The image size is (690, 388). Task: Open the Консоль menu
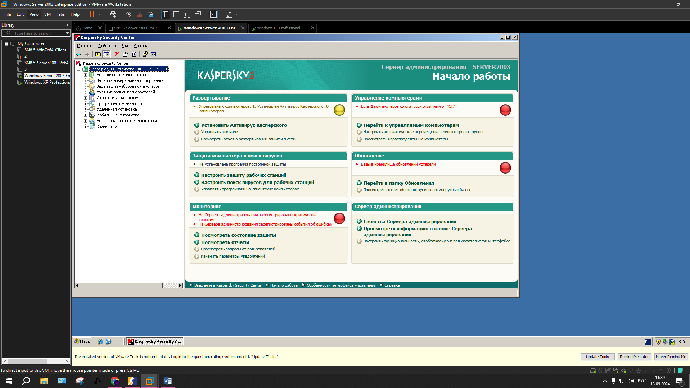[x=85, y=46]
